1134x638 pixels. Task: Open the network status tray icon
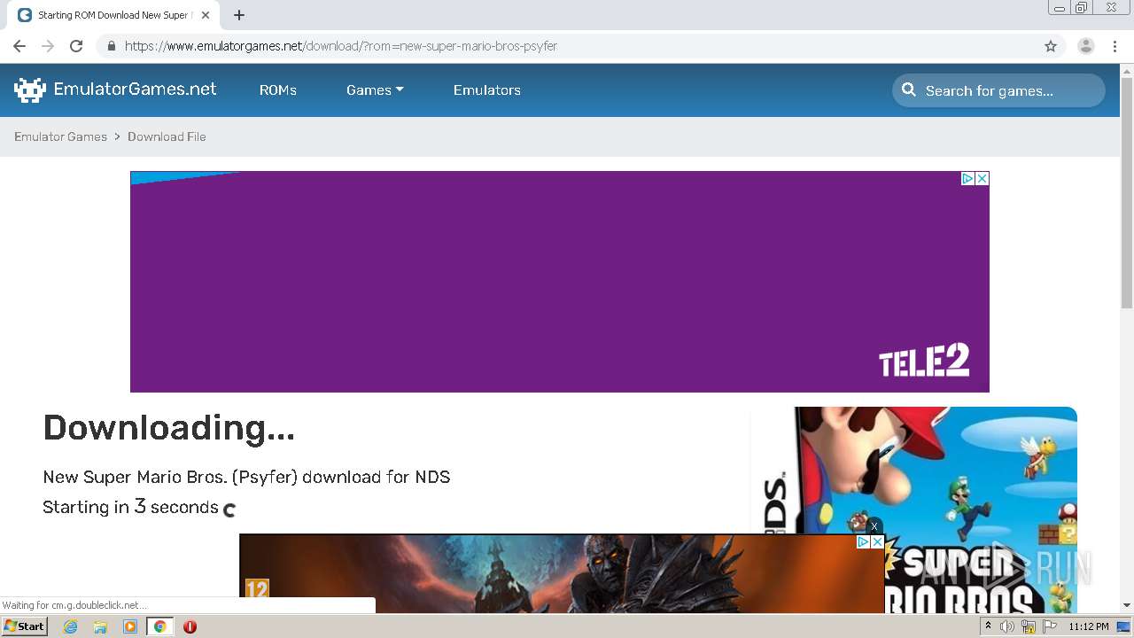coord(1029,626)
